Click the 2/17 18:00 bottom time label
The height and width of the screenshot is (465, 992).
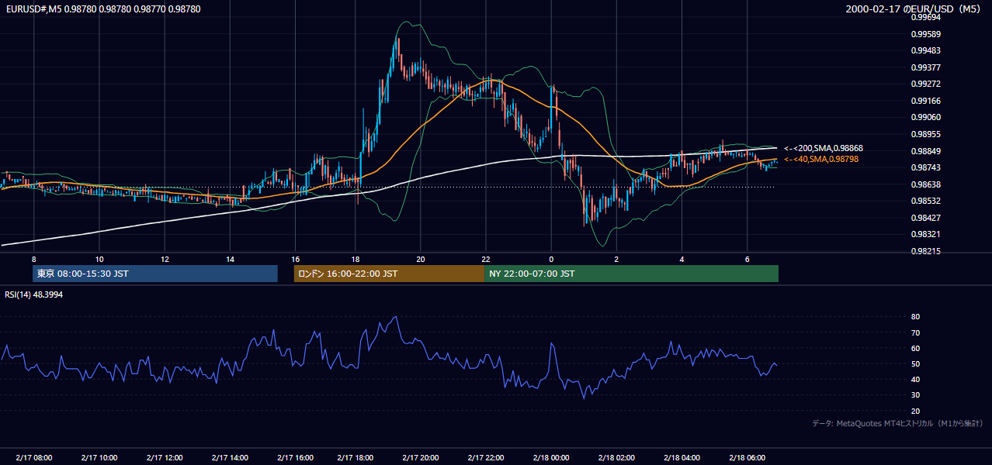pos(355,458)
